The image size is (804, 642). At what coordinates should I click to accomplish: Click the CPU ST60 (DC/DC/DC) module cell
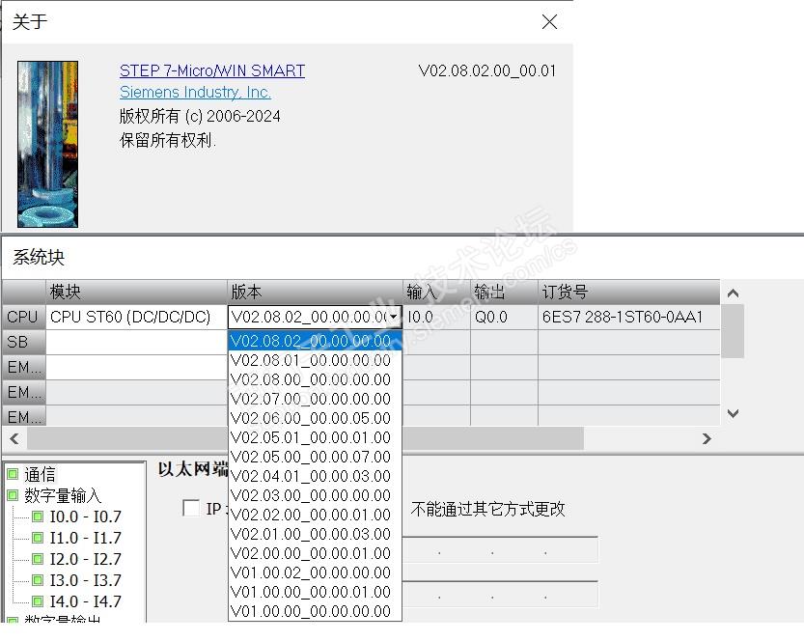pyautogui.click(x=136, y=317)
